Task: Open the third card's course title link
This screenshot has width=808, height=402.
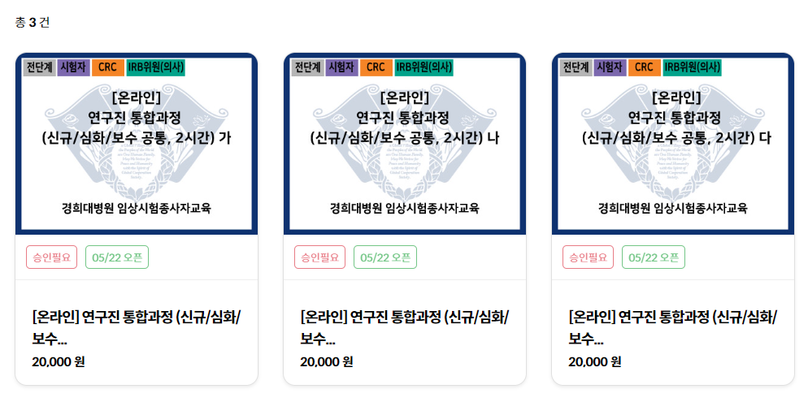Action: (673, 327)
